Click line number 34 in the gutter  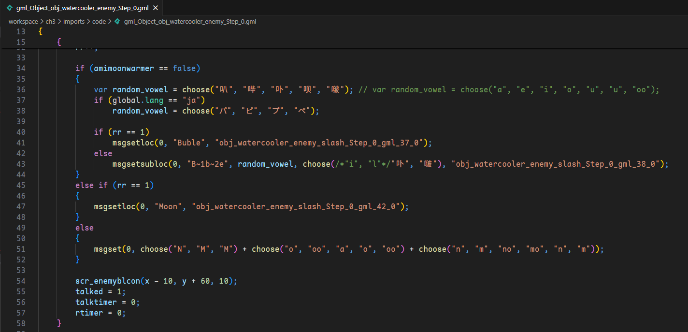(x=21, y=68)
